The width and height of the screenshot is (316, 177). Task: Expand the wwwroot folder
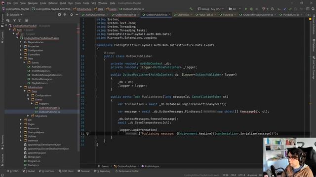pyautogui.click(x=21, y=141)
